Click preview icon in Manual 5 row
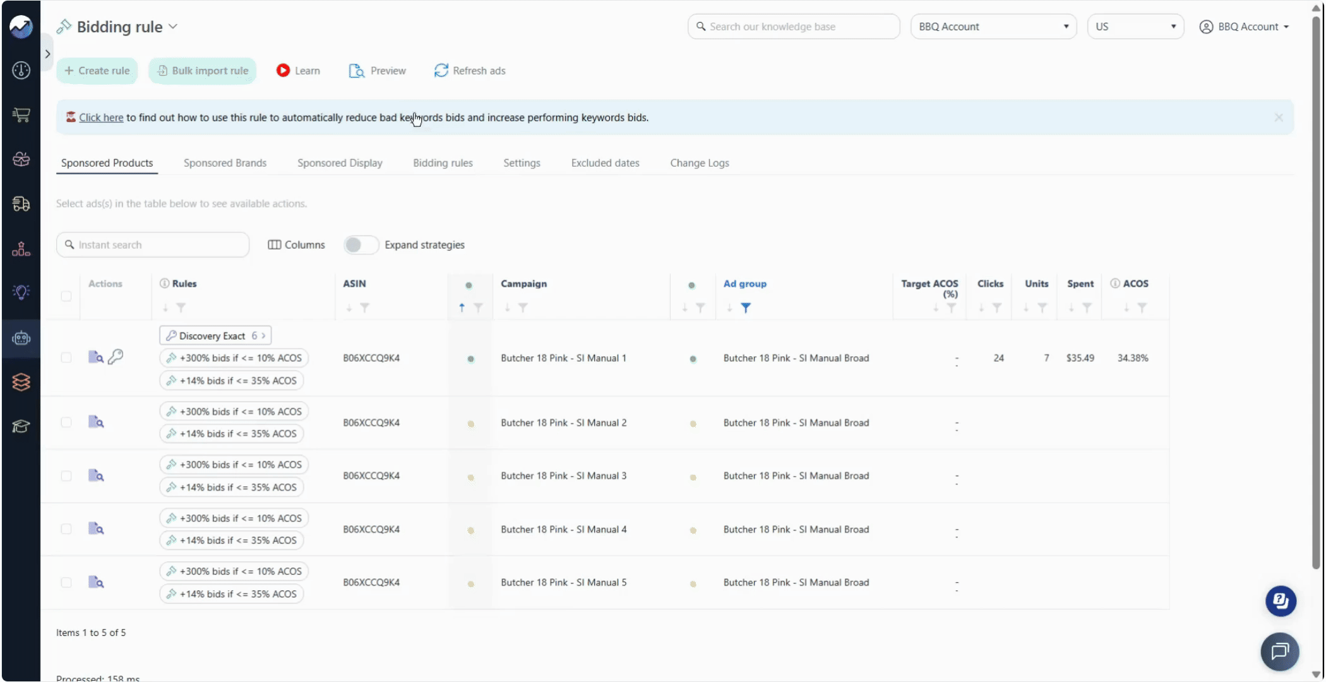 click(x=96, y=582)
